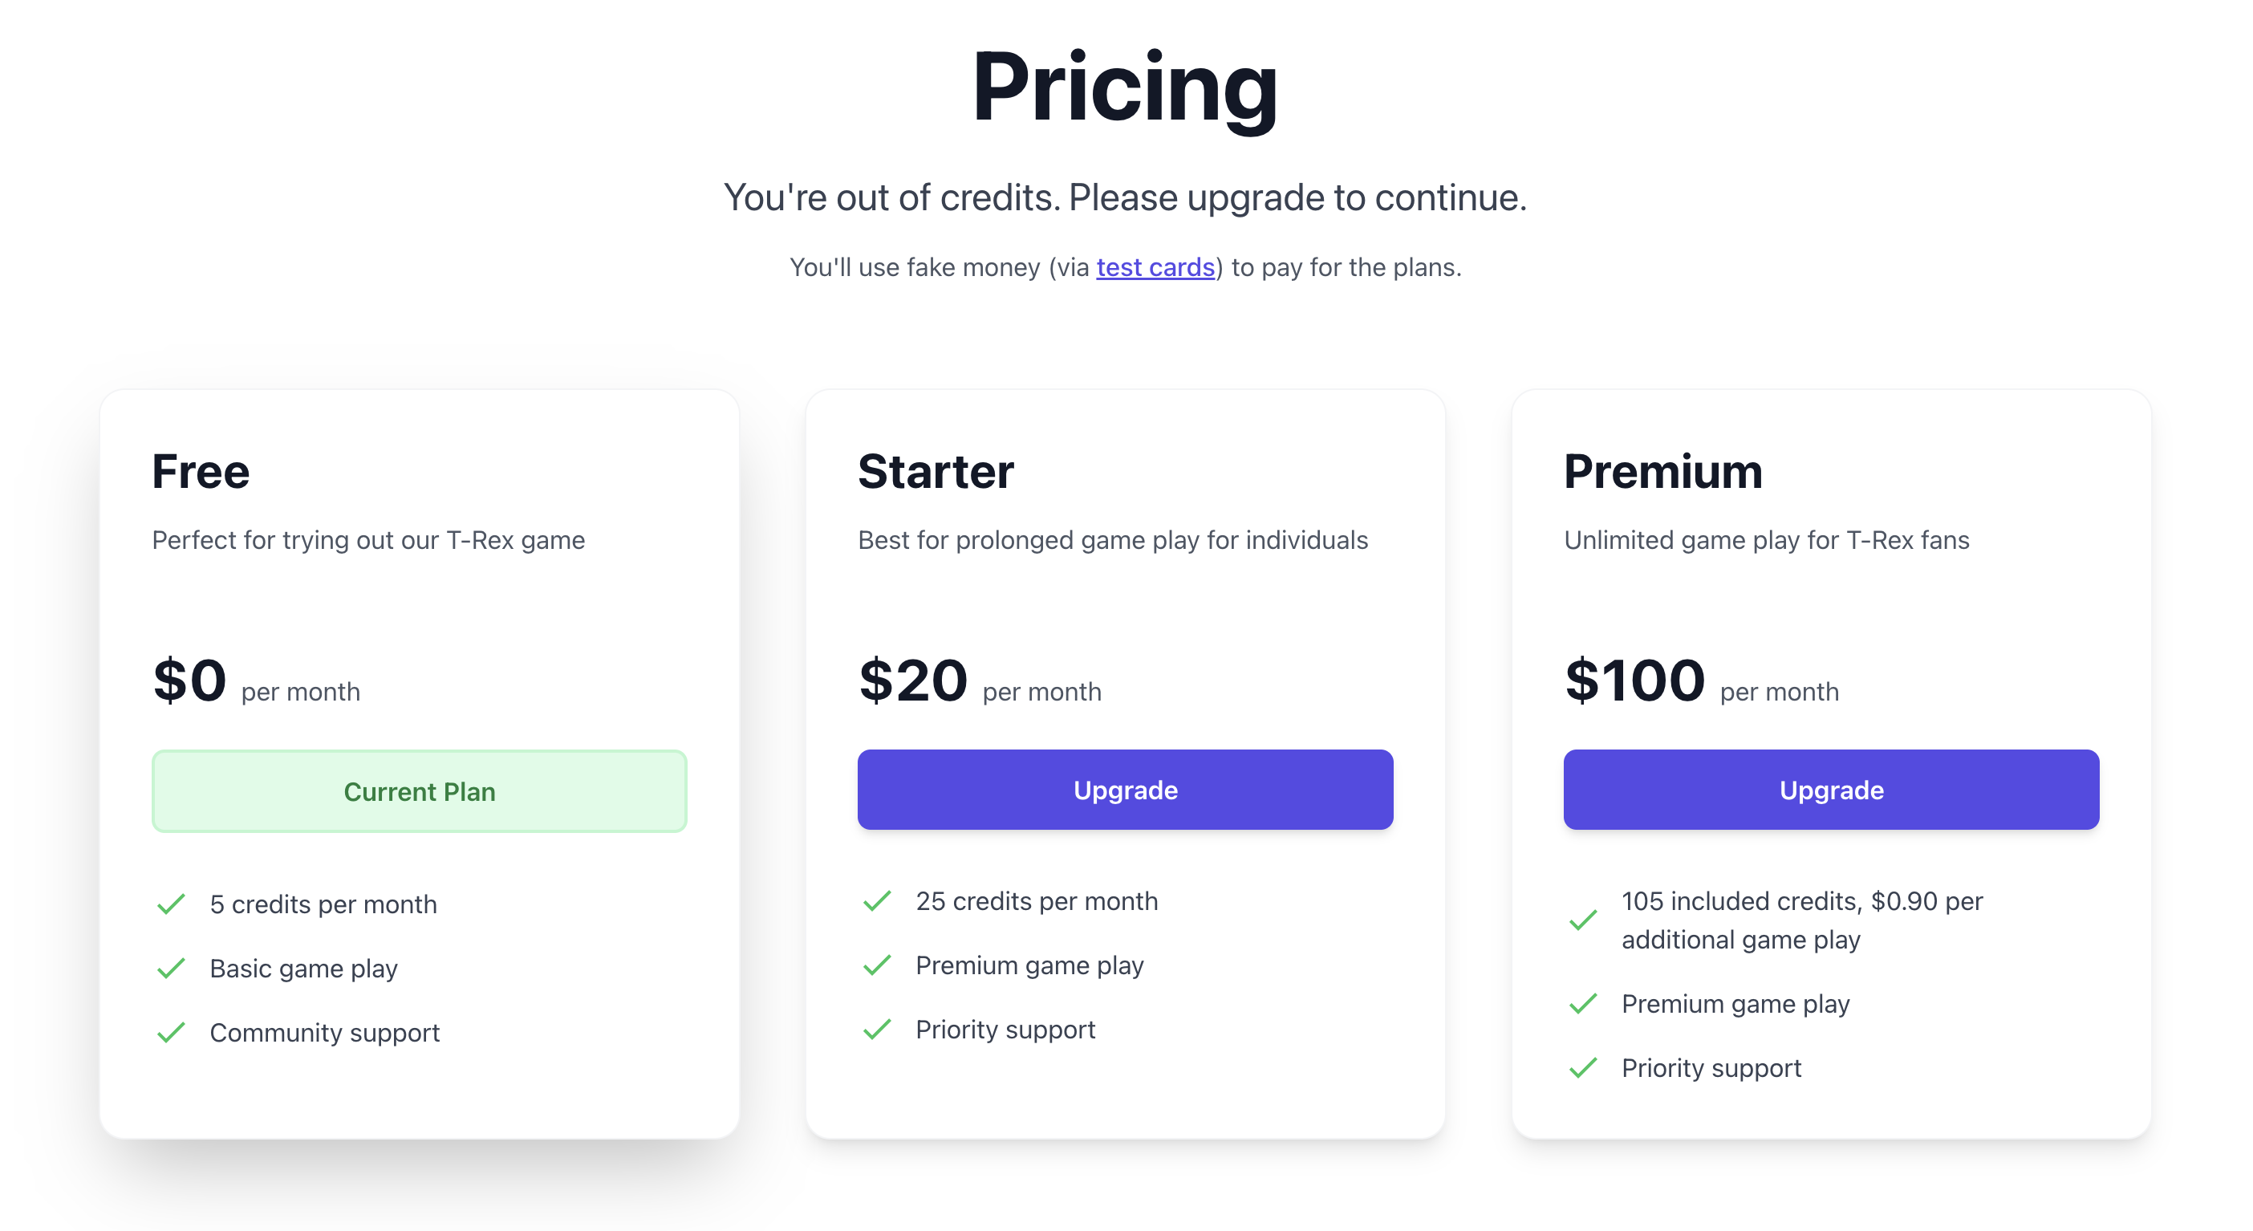Image resolution: width=2253 pixels, height=1231 pixels.
Task: Click the Premium plan title
Action: coord(1662,472)
